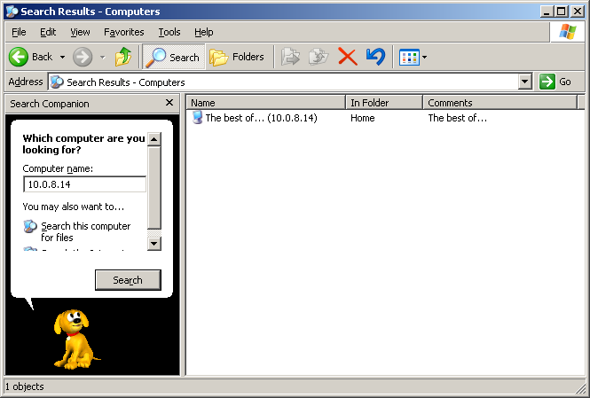This screenshot has width=590, height=398.
Task: Expand the Address bar dropdown
Action: (x=524, y=82)
